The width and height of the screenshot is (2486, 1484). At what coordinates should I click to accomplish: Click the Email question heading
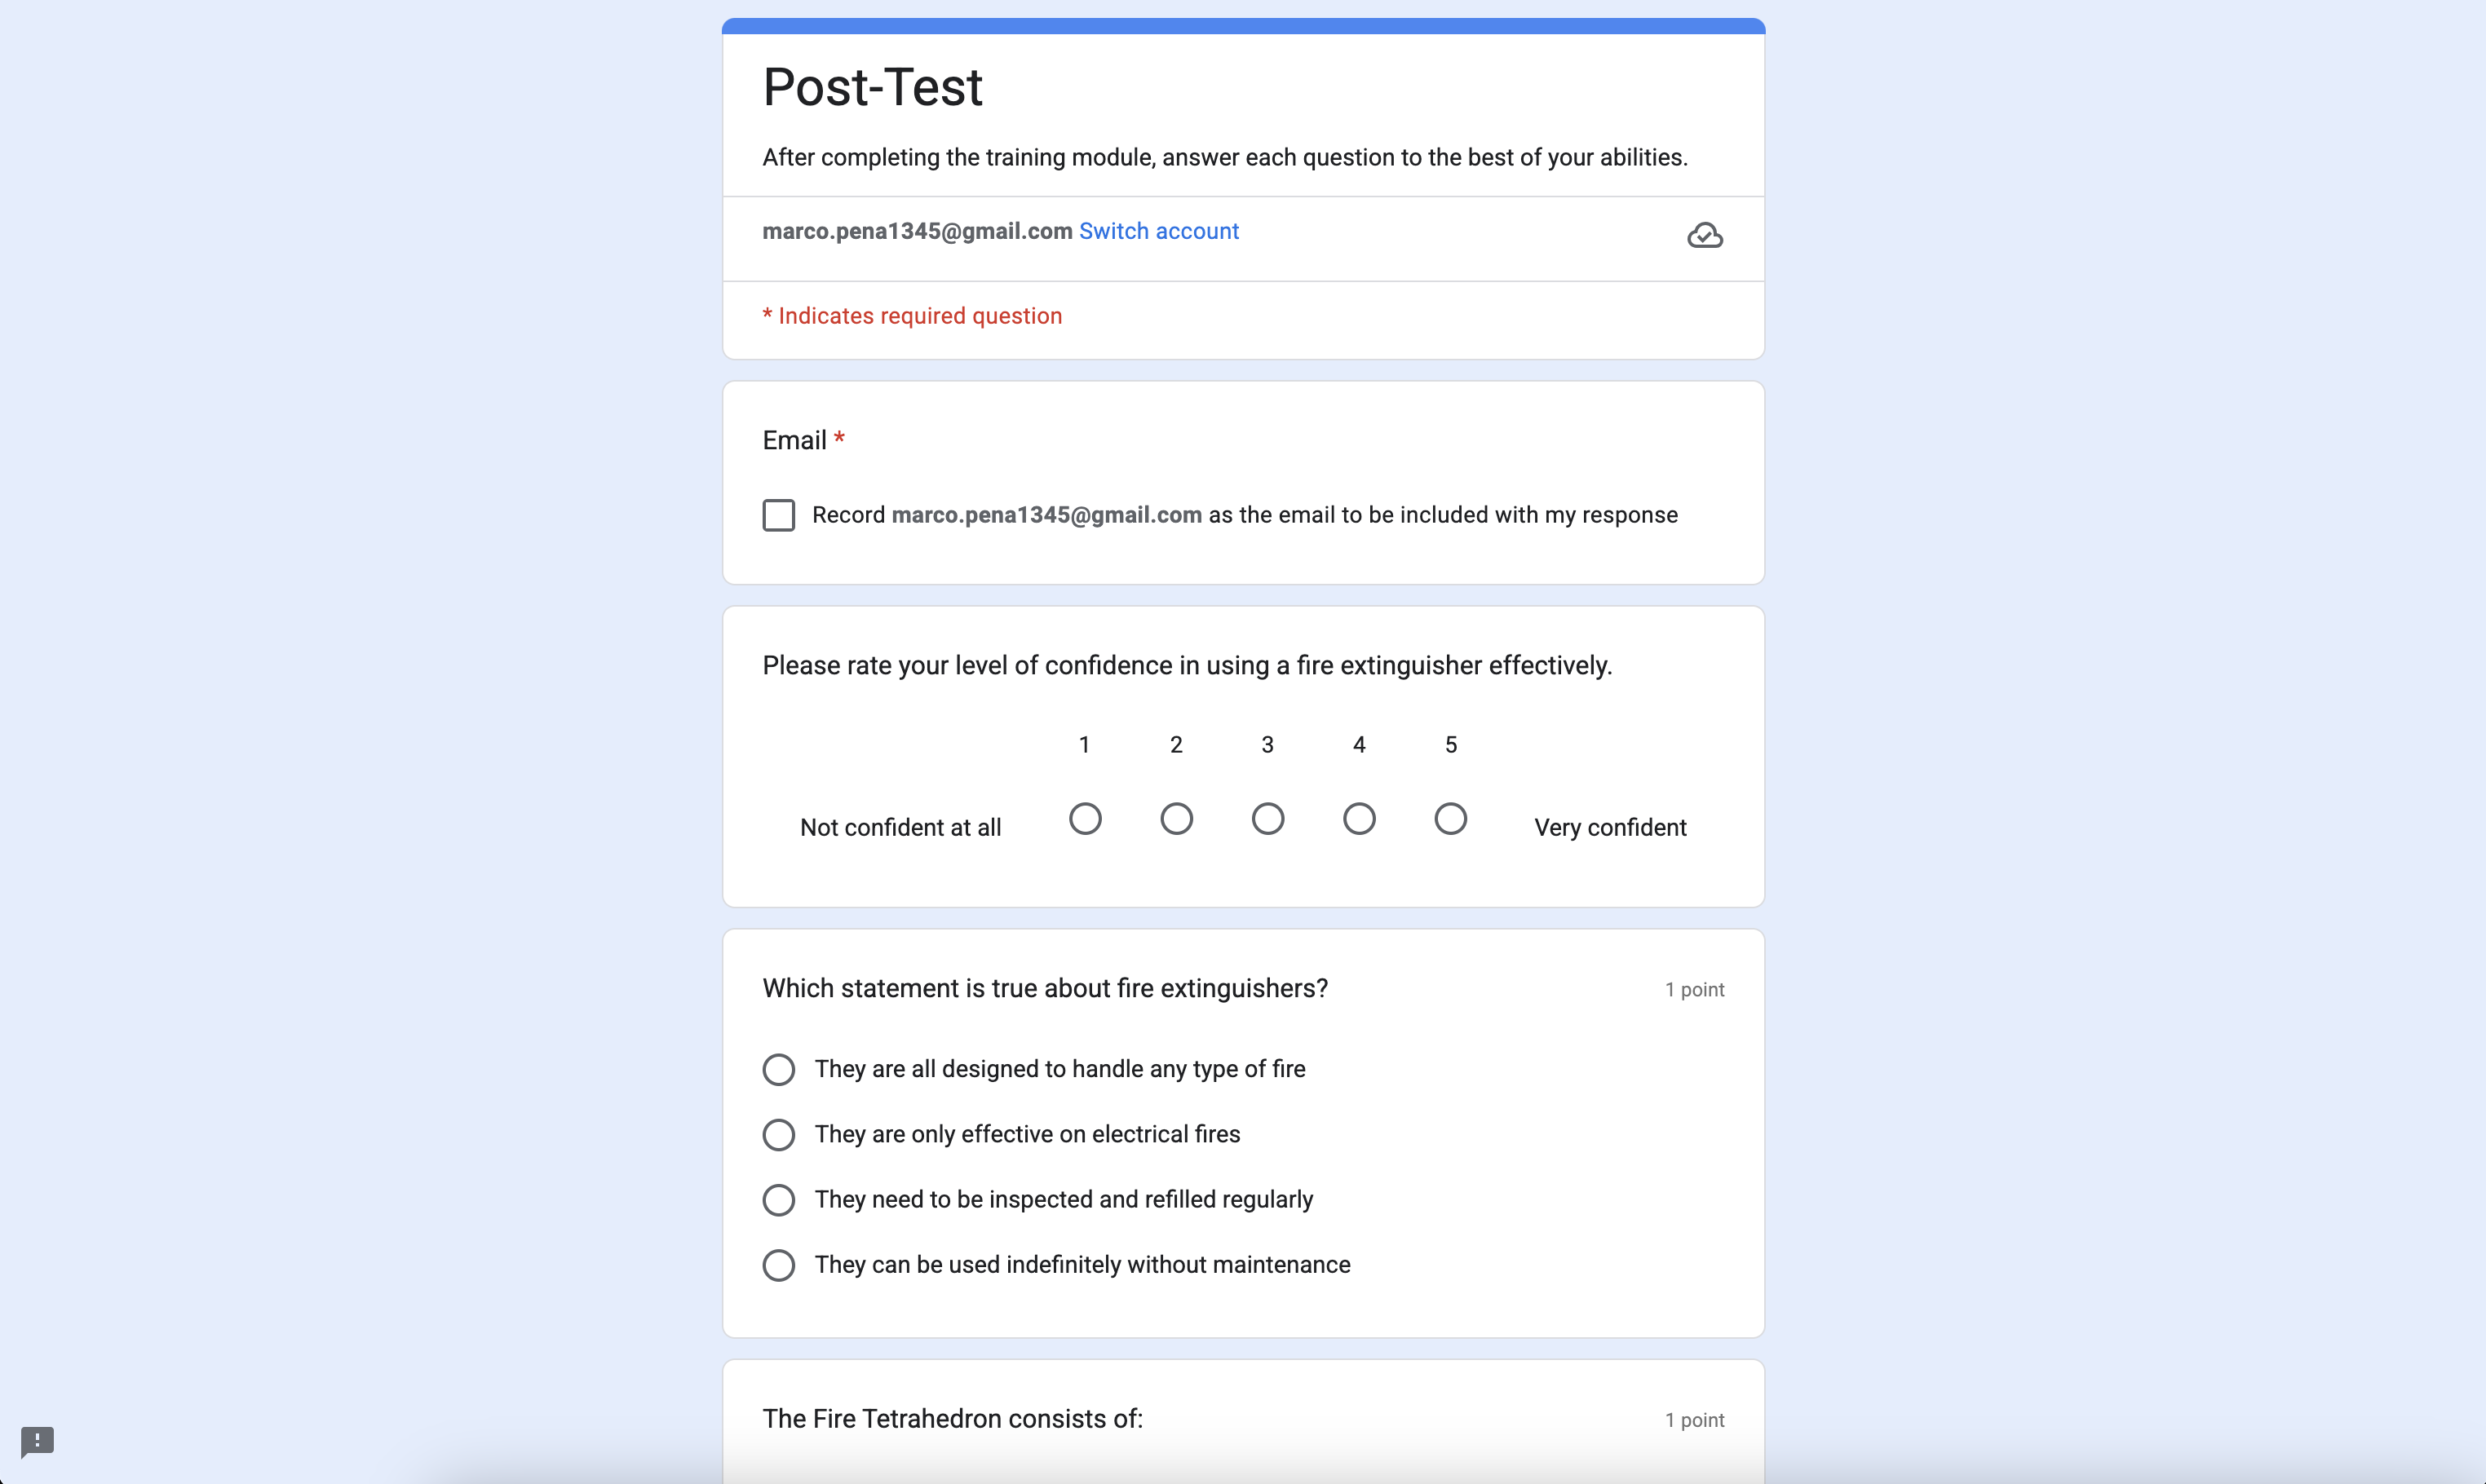coord(794,440)
